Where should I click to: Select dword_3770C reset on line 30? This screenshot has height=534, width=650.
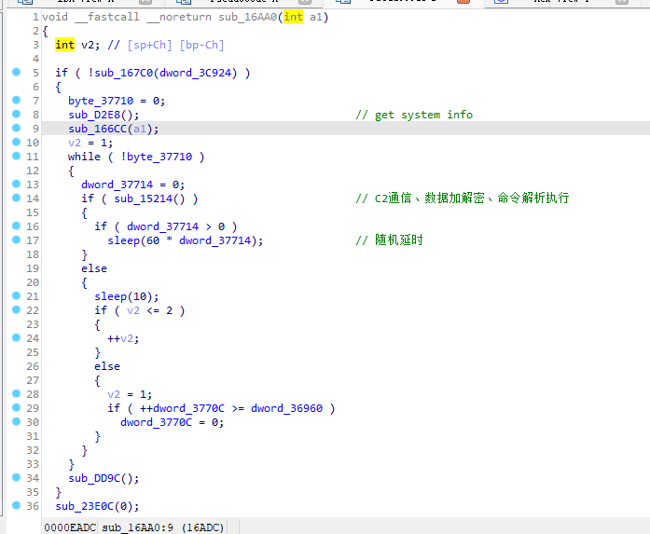tap(157, 422)
